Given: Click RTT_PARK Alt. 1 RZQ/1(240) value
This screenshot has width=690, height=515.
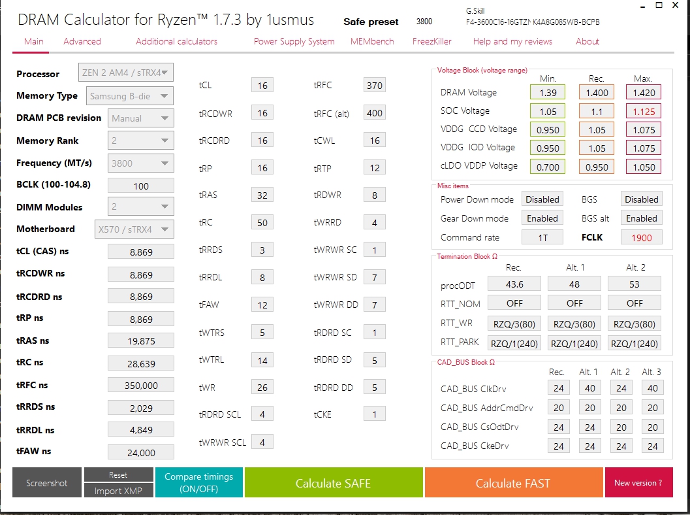Looking at the screenshot, I should coord(574,343).
